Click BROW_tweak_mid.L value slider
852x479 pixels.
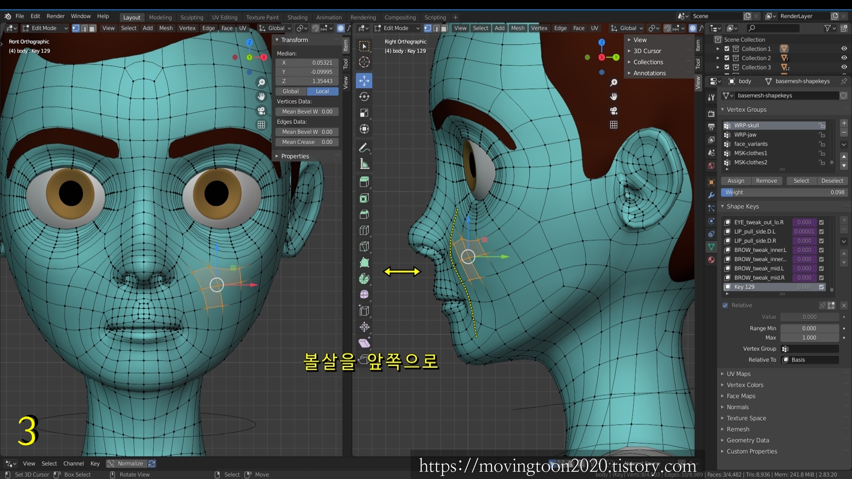pos(804,269)
